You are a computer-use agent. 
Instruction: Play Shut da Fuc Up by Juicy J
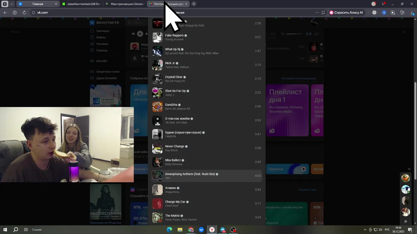coord(207,93)
